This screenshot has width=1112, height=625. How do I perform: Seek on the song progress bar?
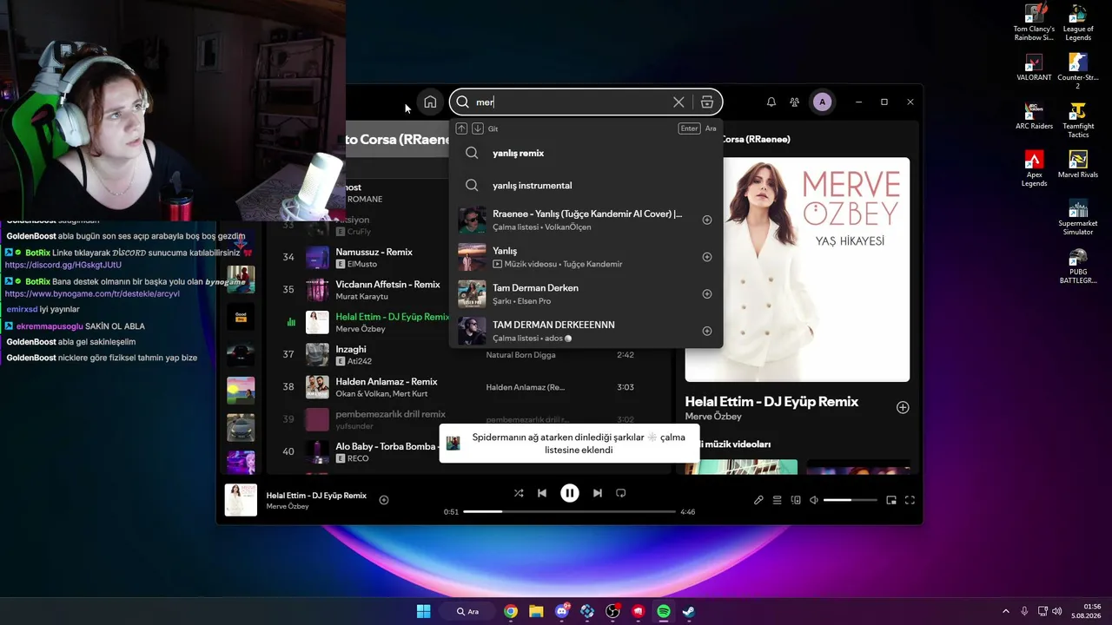pyautogui.click(x=569, y=512)
